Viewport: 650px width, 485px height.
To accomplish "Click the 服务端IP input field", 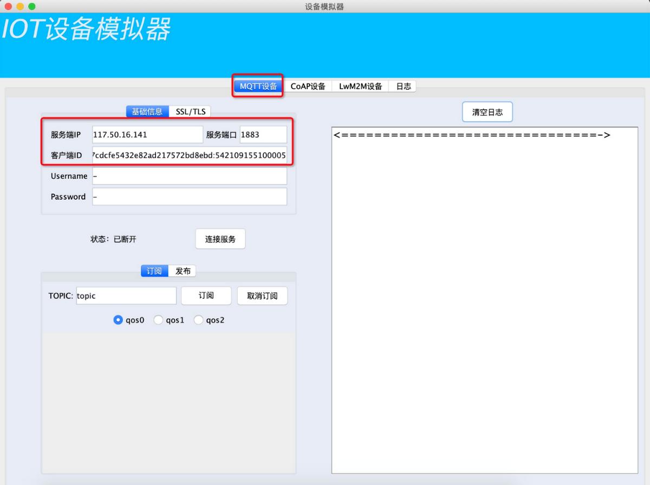I will [147, 134].
